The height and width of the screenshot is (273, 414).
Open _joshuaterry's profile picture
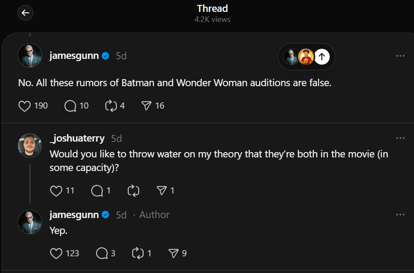coord(30,145)
